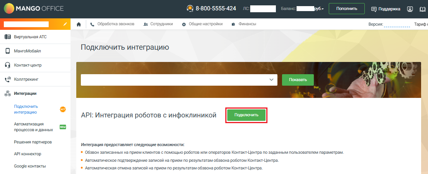428x174 pixels.
Task: Open the Финансы menu
Action: (x=244, y=24)
